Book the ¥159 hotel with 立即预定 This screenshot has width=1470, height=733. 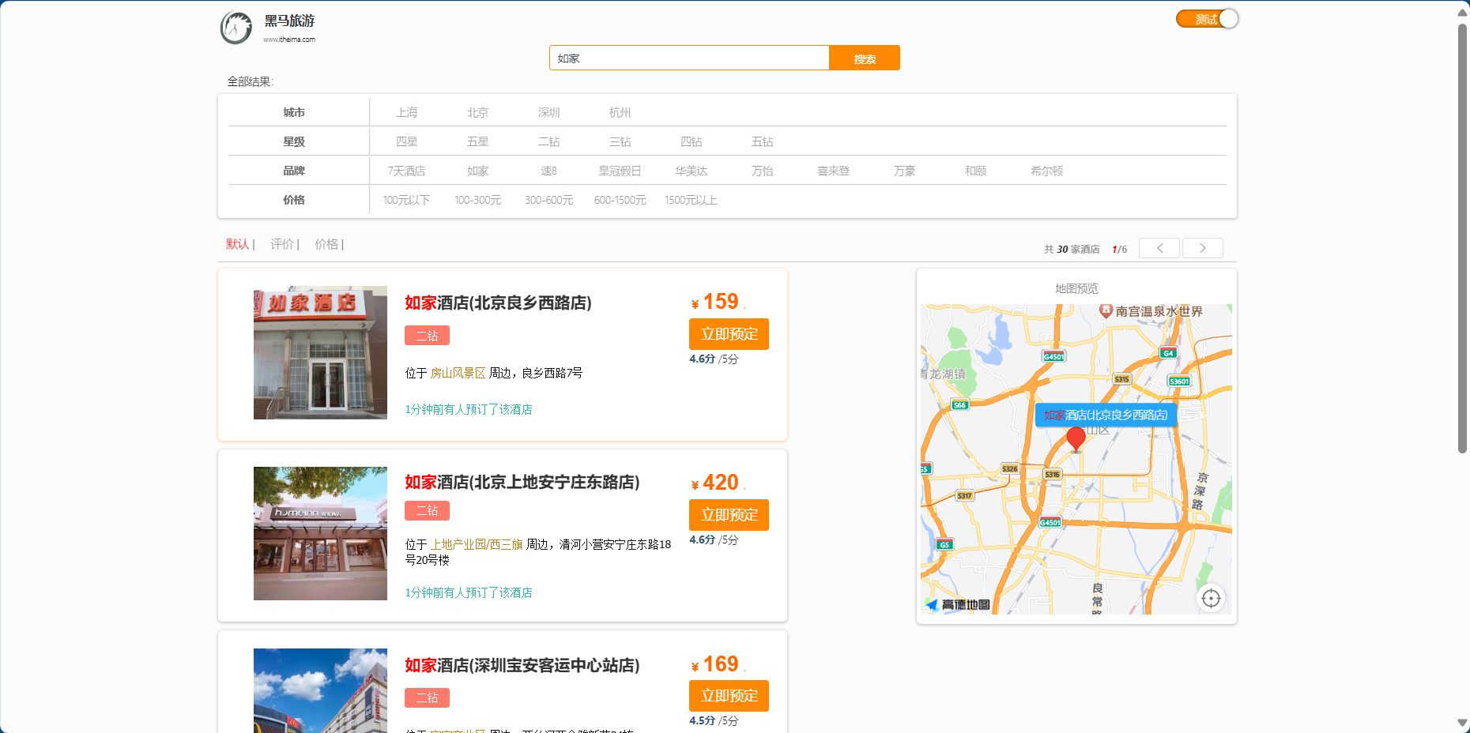tap(729, 334)
